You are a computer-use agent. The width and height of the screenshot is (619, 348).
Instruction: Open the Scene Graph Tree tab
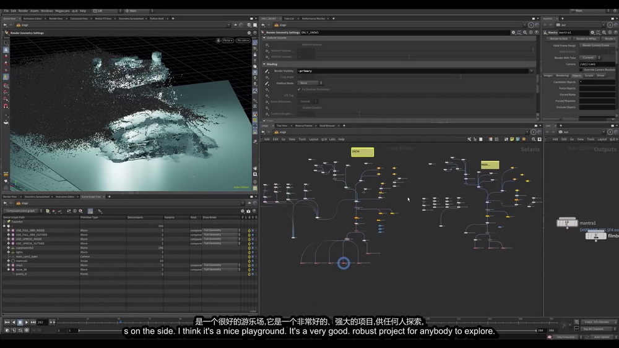click(x=91, y=197)
